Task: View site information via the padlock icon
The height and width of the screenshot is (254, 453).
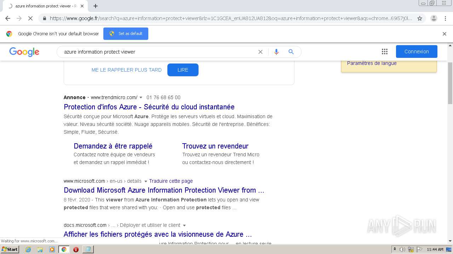Action: 44,18
